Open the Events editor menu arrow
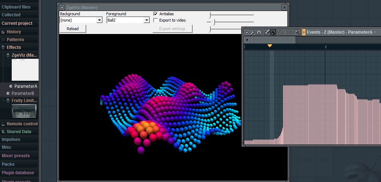The image size is (381, 182). pos(247,32)
